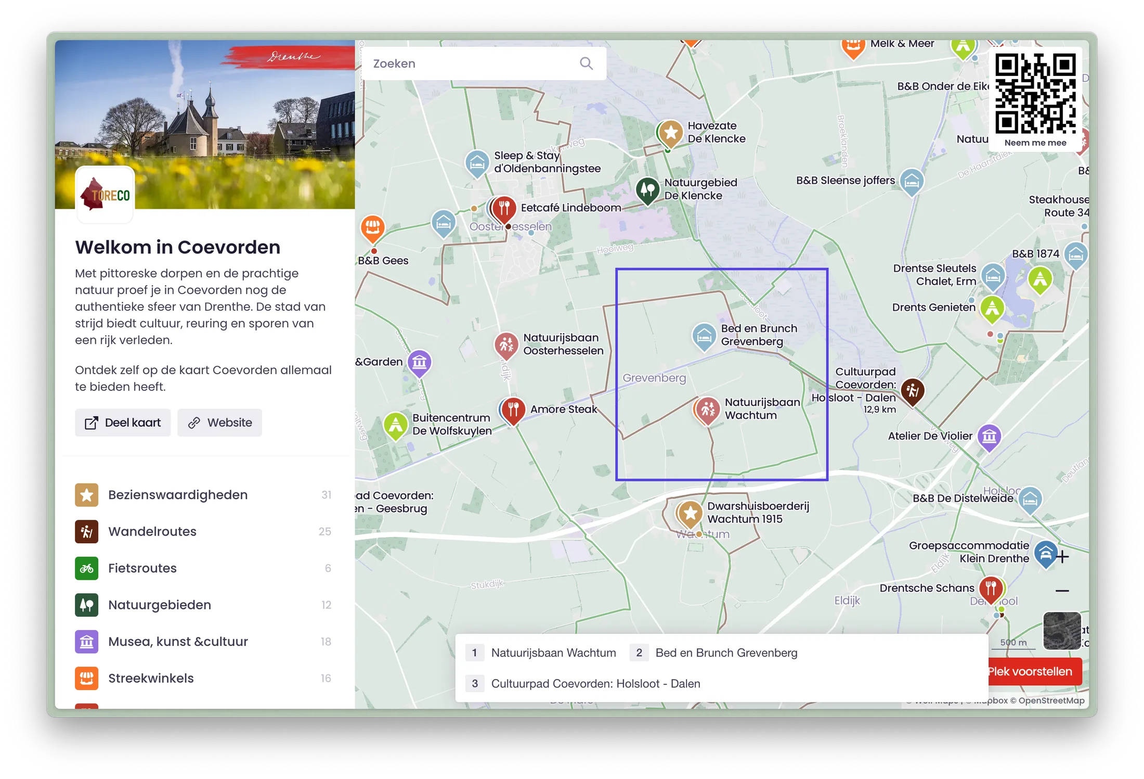Click the search magnifier icon
The image size is (1144, 779).
(x=587, y=63)
